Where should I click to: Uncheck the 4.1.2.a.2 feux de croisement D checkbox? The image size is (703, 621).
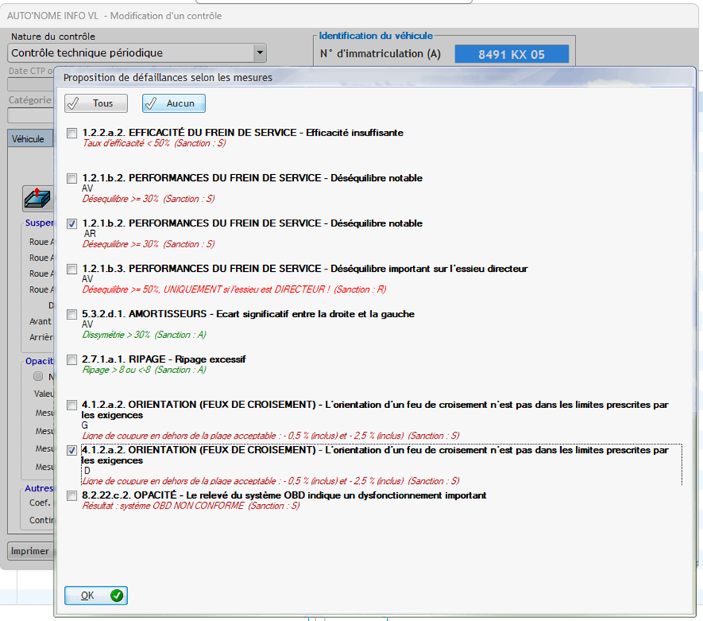71,450
